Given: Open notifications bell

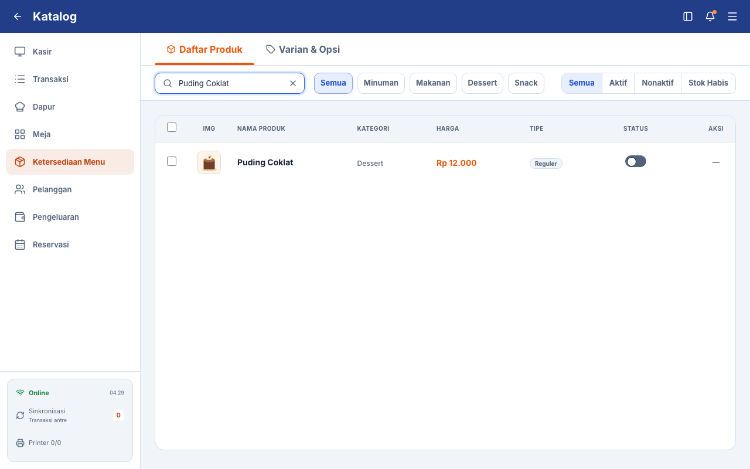Looking at the screenshot, I should click(x=710, y=16).
